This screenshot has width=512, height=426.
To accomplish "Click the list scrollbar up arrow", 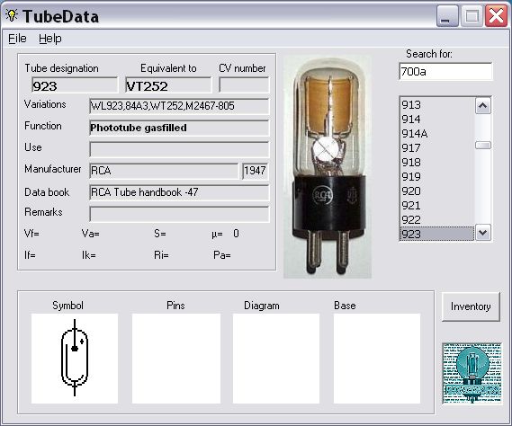I will click(483, 106).
